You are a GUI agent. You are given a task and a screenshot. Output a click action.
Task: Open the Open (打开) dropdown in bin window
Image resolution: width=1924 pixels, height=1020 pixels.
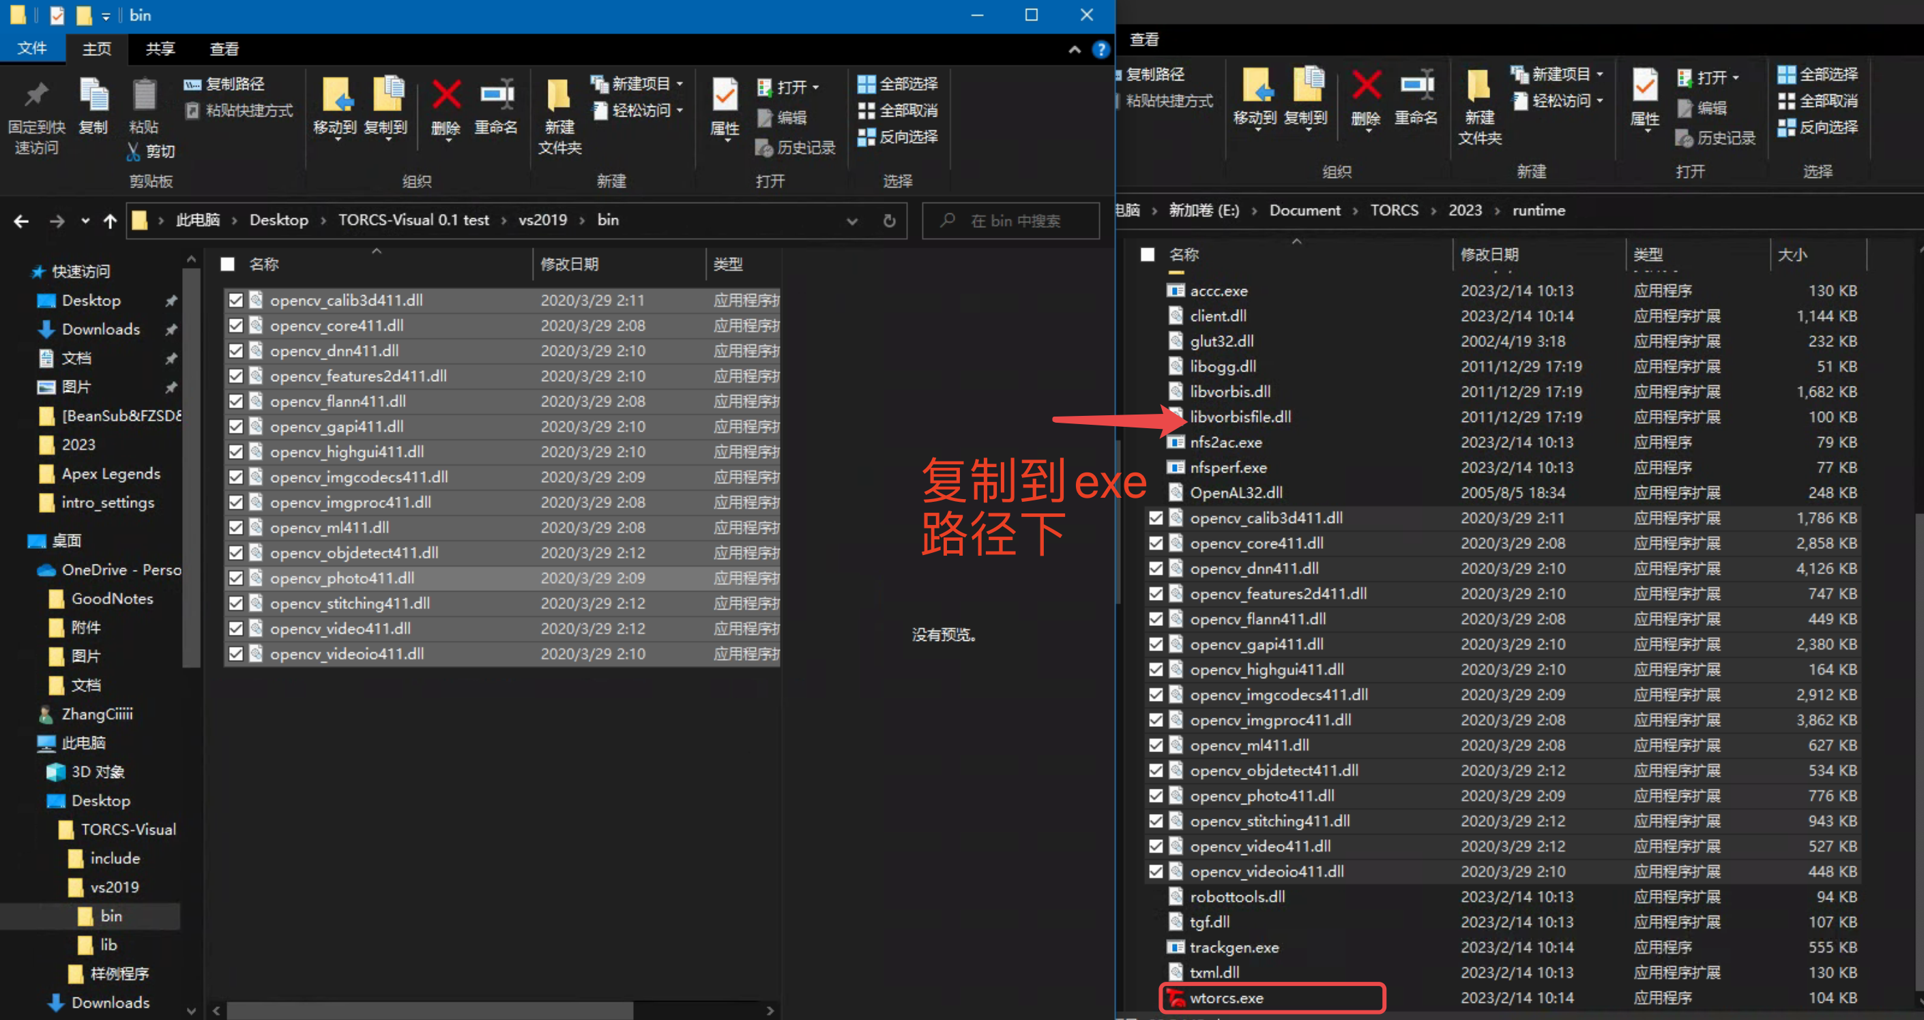789,87
